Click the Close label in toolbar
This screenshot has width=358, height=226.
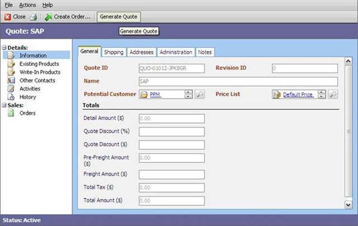19,17
